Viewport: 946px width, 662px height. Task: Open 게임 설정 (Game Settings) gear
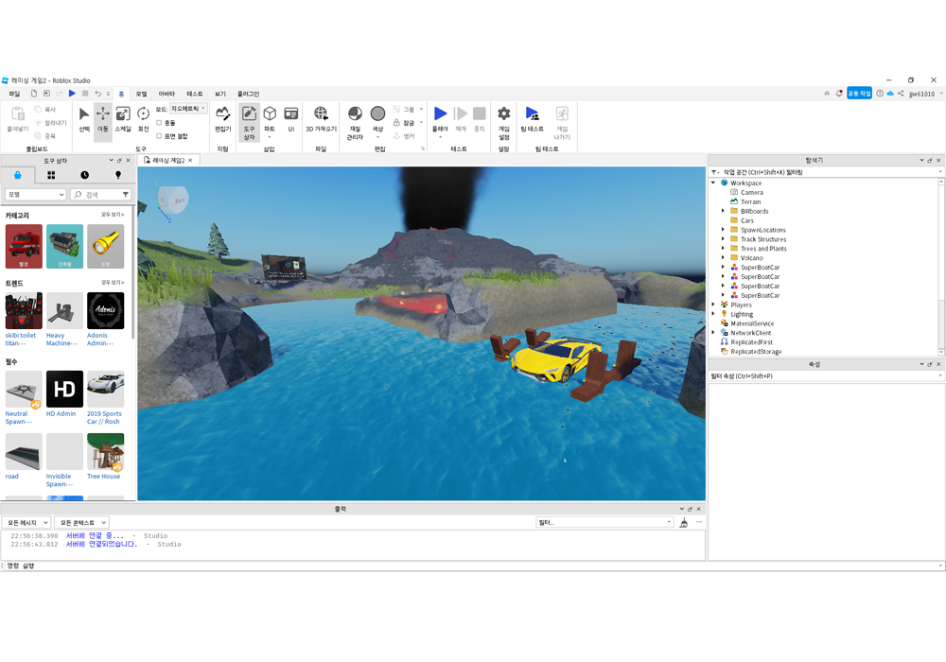pyautogui.click(x=504, y=122)
